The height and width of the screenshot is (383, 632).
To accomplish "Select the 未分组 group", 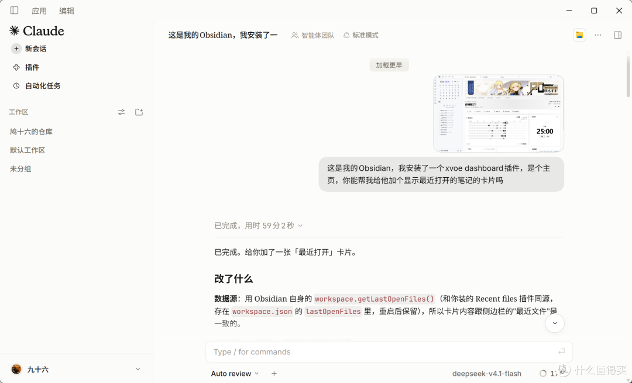I will (x=20, y=169).
